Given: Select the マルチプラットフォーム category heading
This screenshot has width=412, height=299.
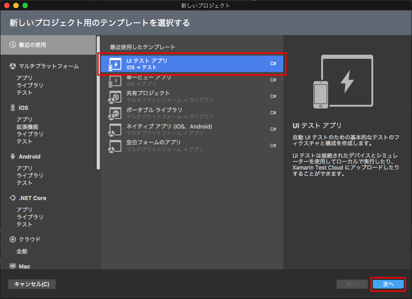Looking at the screenshot, I should [49, 66].
